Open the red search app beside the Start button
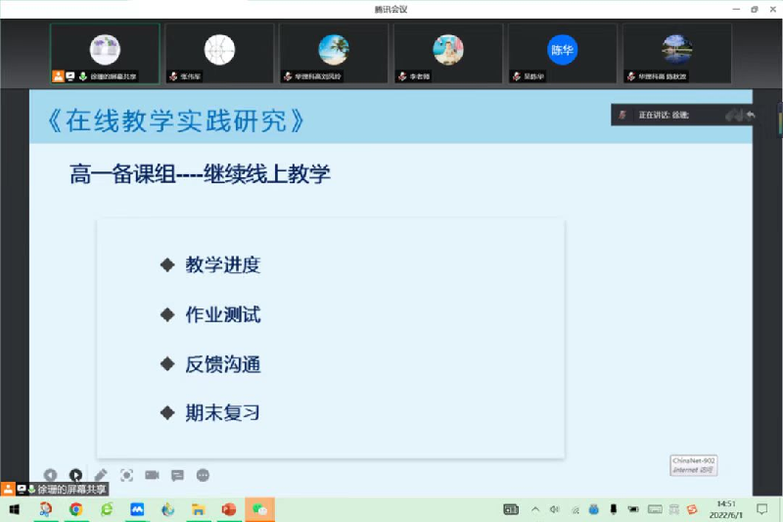783x522 pixels. coord(45,509)
